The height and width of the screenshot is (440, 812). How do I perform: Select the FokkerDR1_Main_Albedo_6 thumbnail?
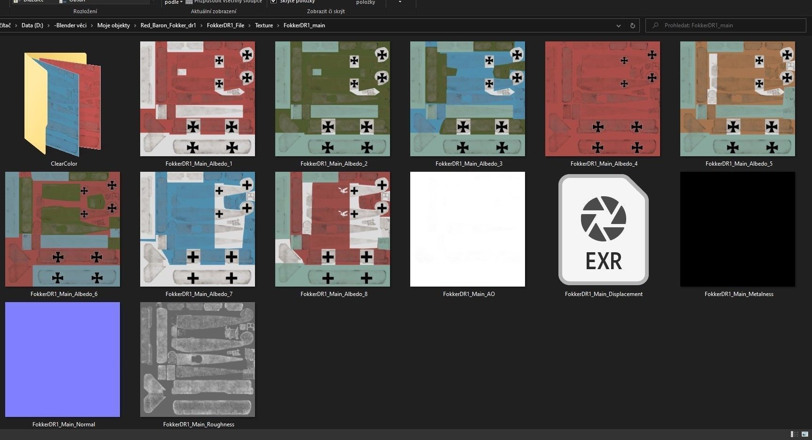click(x=63, y=229)
